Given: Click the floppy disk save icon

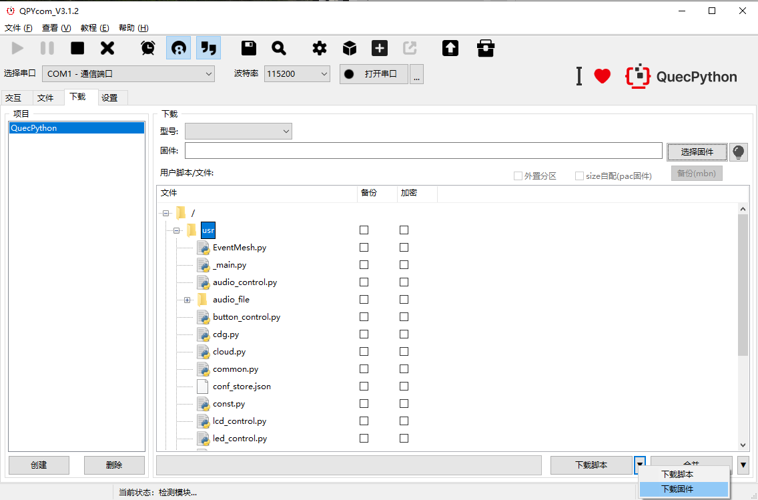Looking at the screenshot, I should (248, 48).
